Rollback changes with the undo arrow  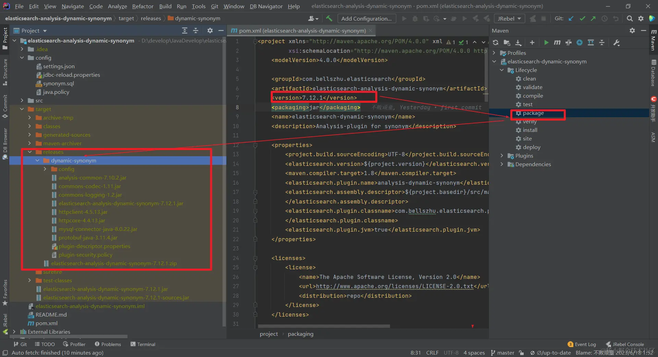coord(616,19)
